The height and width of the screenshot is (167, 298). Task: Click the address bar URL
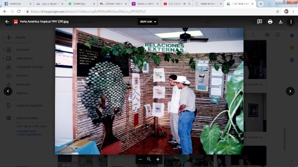tap(88, 11)
